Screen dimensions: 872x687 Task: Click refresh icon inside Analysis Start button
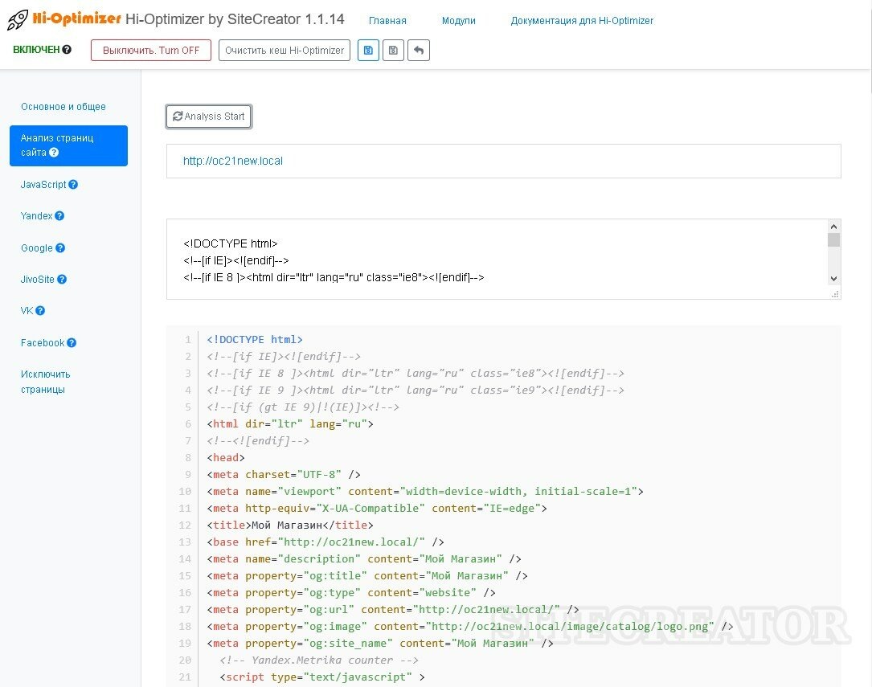(x=178, y=117)
